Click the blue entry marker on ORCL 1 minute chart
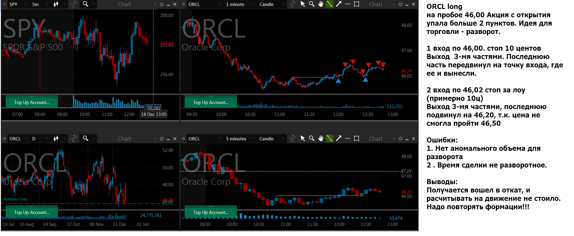 click(x=338, y=80)
